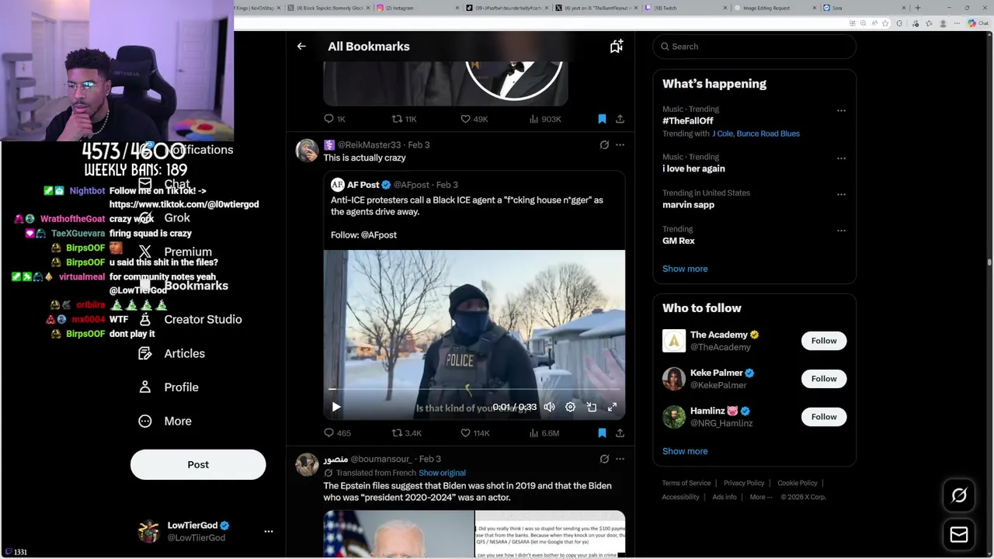Open Profile in the sidebar
Image resolution: width=994 pixels, height=559 pixels.
click(169, 387)
